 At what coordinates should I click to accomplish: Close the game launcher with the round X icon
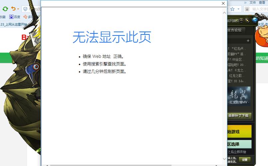[x=247, y=21]
